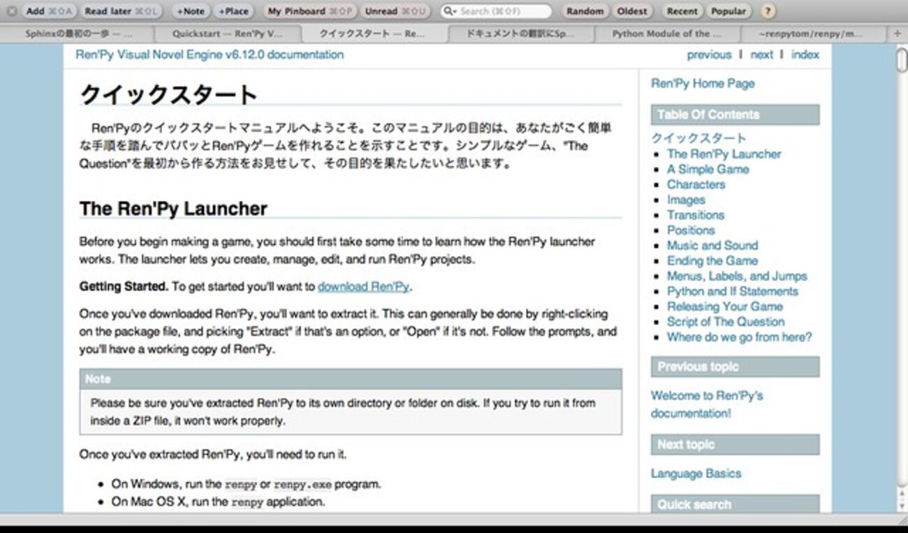Image resolution: width=908 pixels, height=533 pixels.
Task: Switch to the Quickstart — Ren'Py tab
Action: tap(227, 33)
